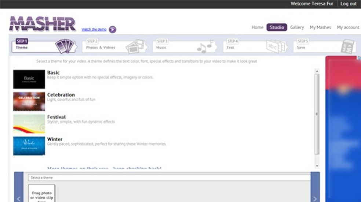
Task: Go to Step 3 Music
Action: [x=185, y=46]
